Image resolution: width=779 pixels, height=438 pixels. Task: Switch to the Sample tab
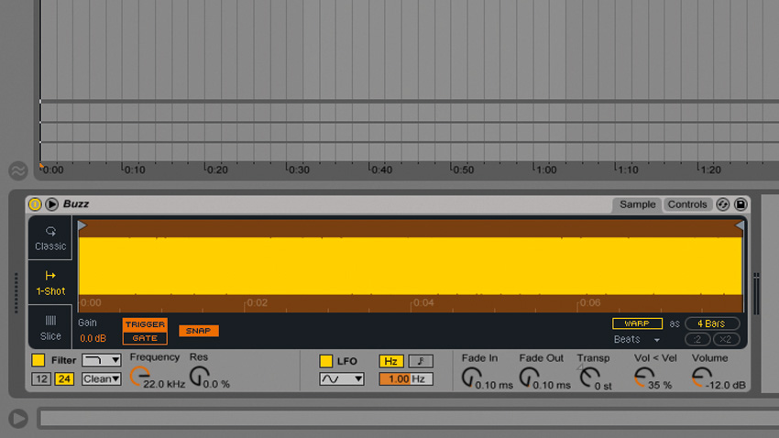pyautogui.click(x=638, y=204)
